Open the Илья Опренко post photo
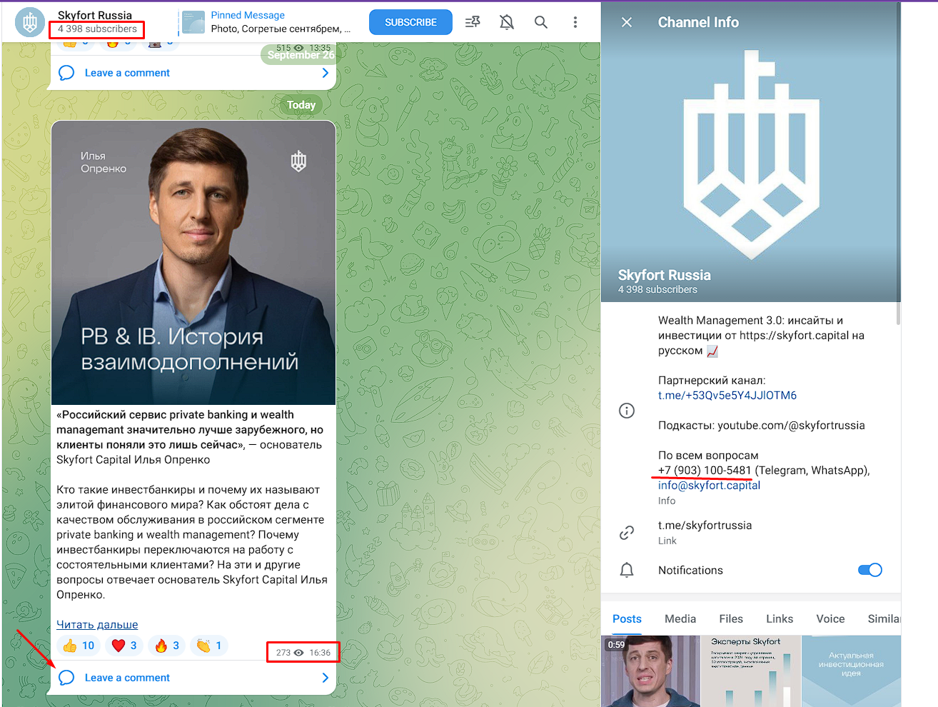The height and width of the screenshot is (707, 938). (193, 263)
